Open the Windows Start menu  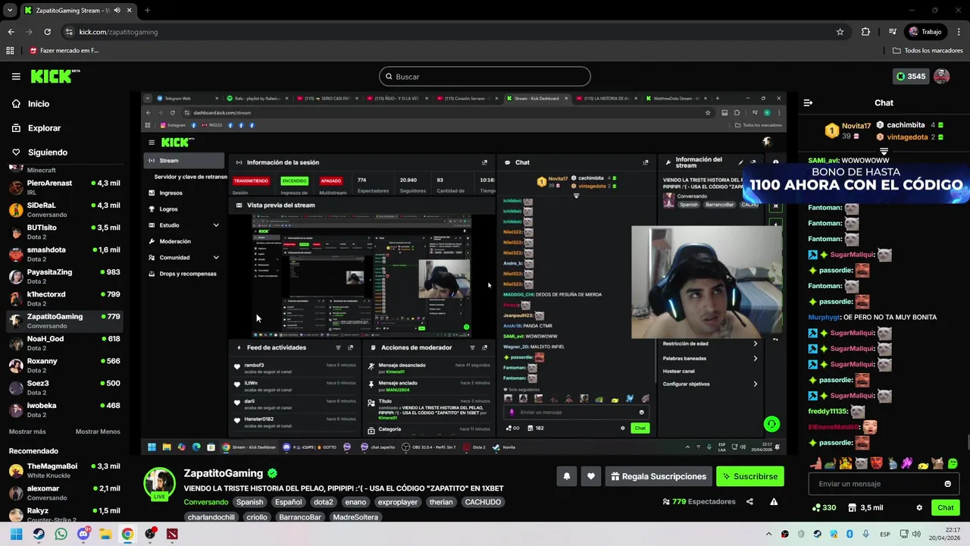click(16, 534)
